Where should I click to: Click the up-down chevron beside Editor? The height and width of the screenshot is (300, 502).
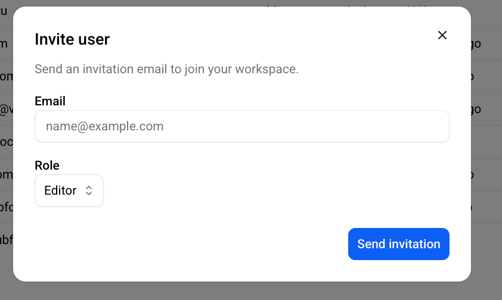pyautogui.click(x=89, y=190)
